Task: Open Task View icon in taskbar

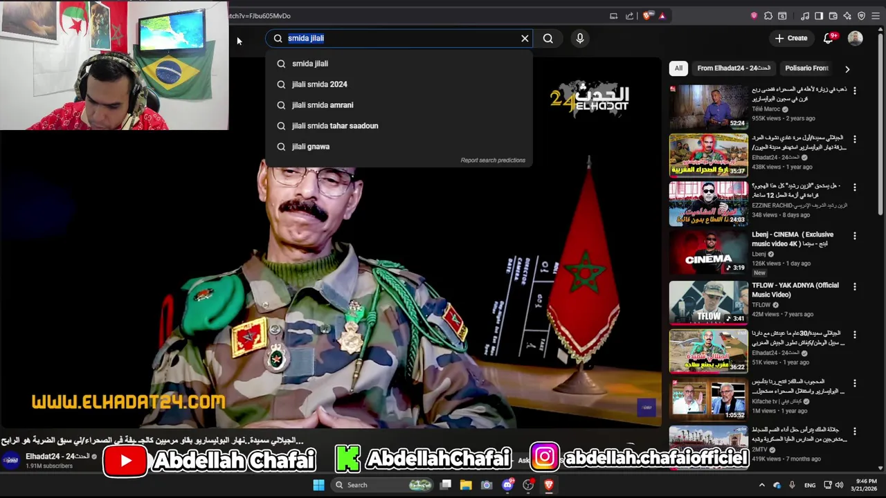Action: pos(446,485)
